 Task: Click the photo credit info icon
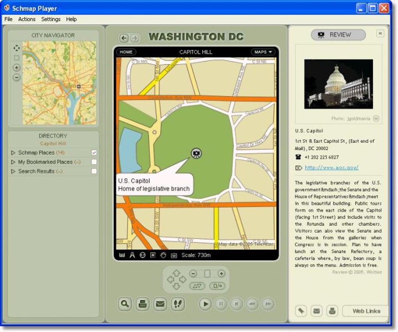[x=376, y=118]
